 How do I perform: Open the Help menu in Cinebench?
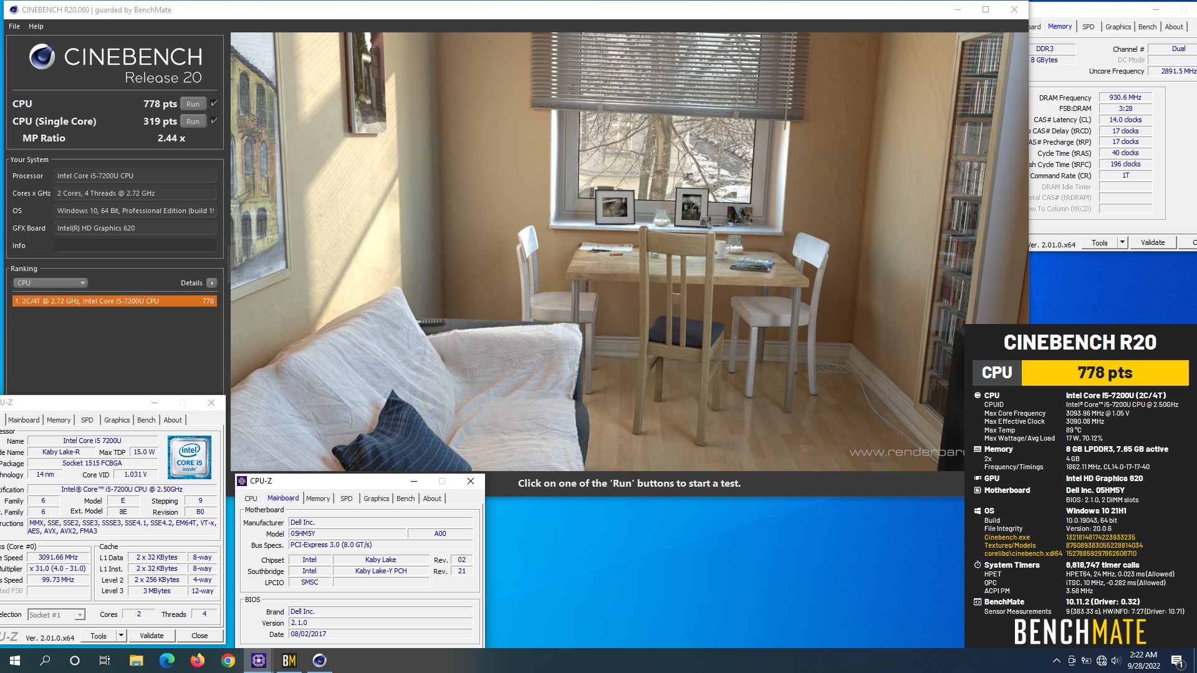pyautogui.click(x=36, y=26)
